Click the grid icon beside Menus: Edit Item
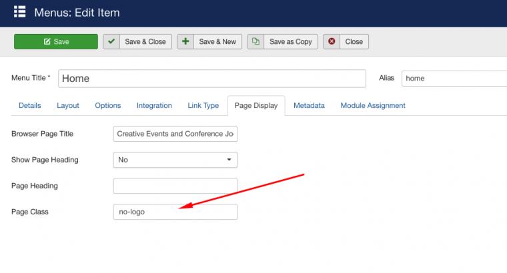This screenshot has width=507, height=273. pos(20,13)
